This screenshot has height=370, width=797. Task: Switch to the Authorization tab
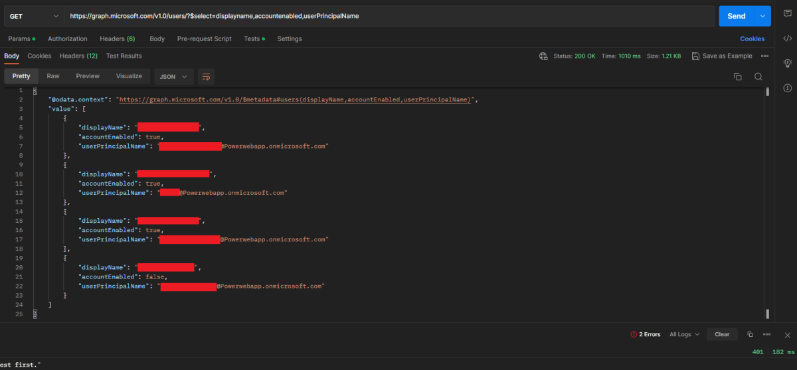tap(68, 39)
